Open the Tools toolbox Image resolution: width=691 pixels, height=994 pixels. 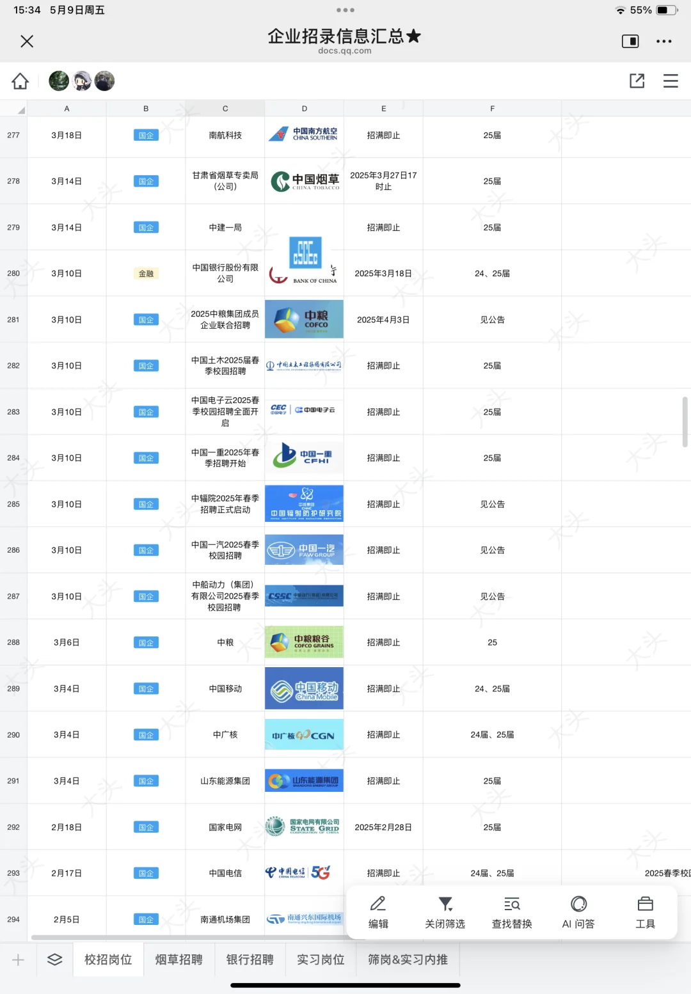[x=646, y=913]
